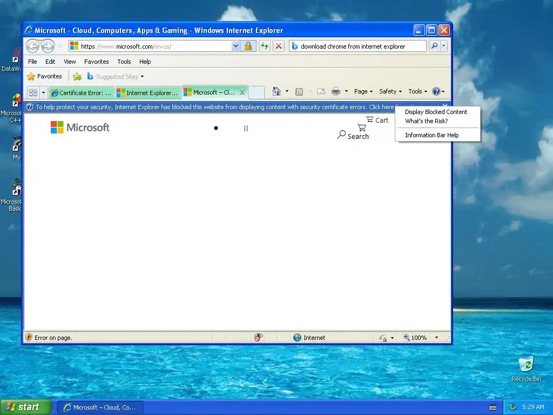This screenshot has height=415, width=553.
Task: Open the Tools menu in menu bar
Action: pos(124,62)
